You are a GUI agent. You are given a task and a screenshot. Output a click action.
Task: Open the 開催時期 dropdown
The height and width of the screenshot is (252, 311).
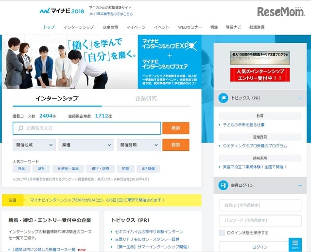[138, 145]
